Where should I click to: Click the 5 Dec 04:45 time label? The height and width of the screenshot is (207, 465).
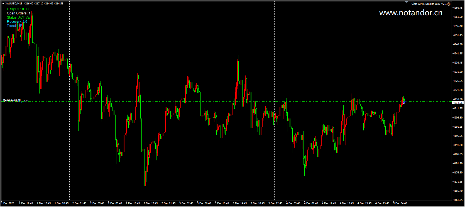point(400,203)
